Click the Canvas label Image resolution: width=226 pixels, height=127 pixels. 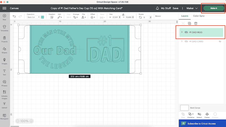click(x=14, y=8)
